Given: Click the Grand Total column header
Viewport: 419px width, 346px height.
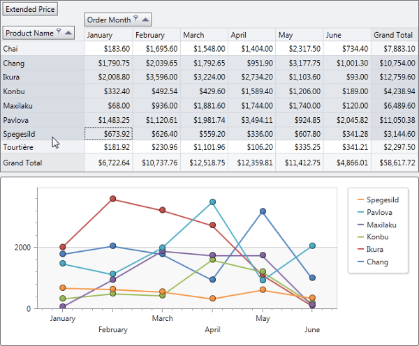Looking at the screenshot, I should [394, 35].
